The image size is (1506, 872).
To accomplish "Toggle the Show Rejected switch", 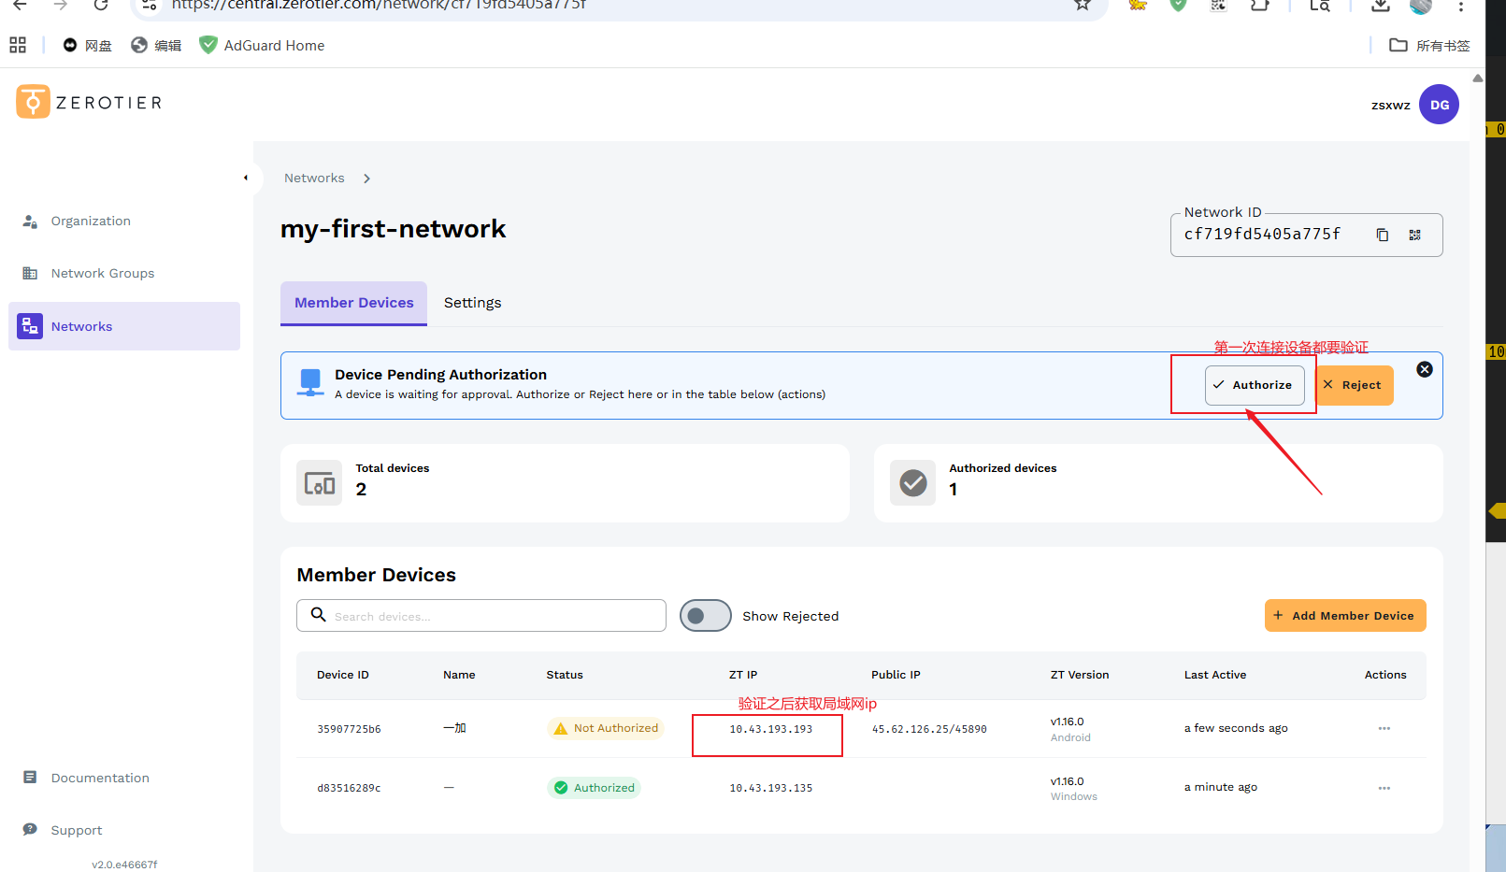I will point(706,616).
